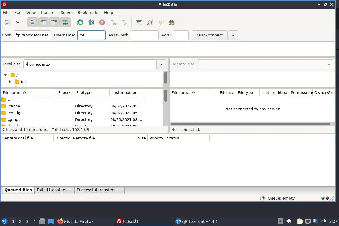Select the .cache directory row
Image resolution: width=339 pixels, height=226 pixels.
click(x=73, y=106)
